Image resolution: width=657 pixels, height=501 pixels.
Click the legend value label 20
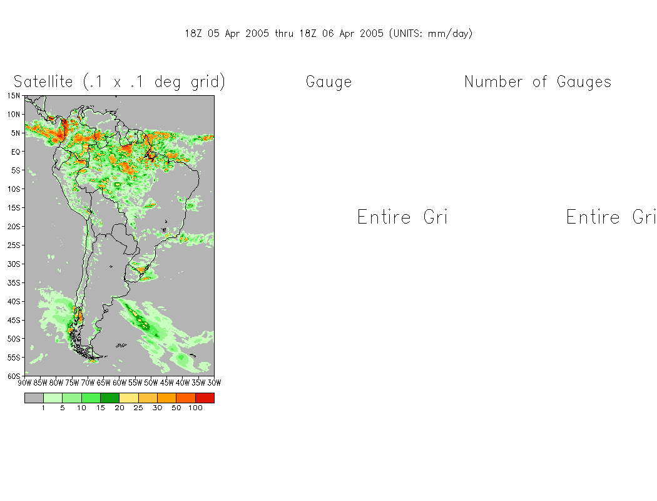(120, 408)
